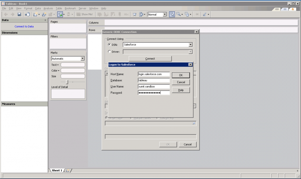Open the Analysis menu

point(49,9)
